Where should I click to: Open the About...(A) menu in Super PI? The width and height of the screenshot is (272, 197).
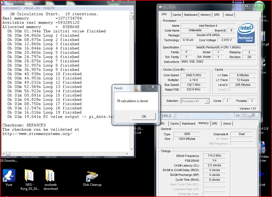coord(32,8)
